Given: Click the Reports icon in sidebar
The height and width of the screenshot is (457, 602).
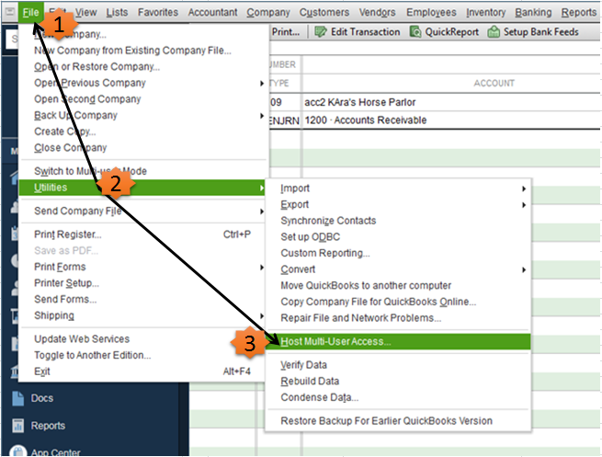Looking at the screenshot, I should (x=17, y=426).
